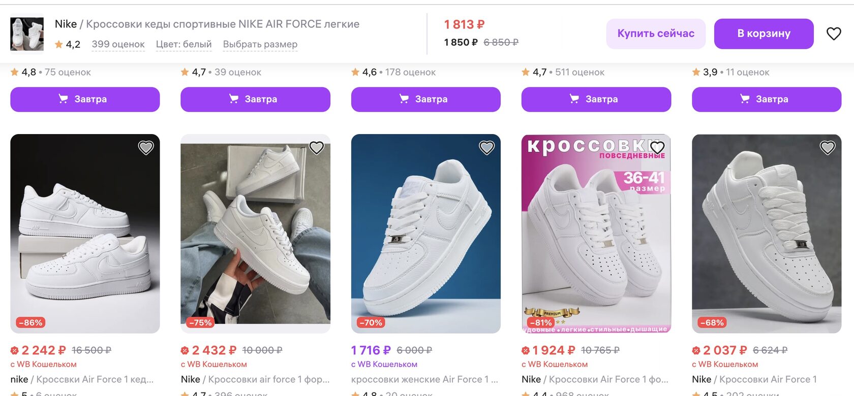
Task: Open the Цвет: белый color selector
Action: coord(184,45)
